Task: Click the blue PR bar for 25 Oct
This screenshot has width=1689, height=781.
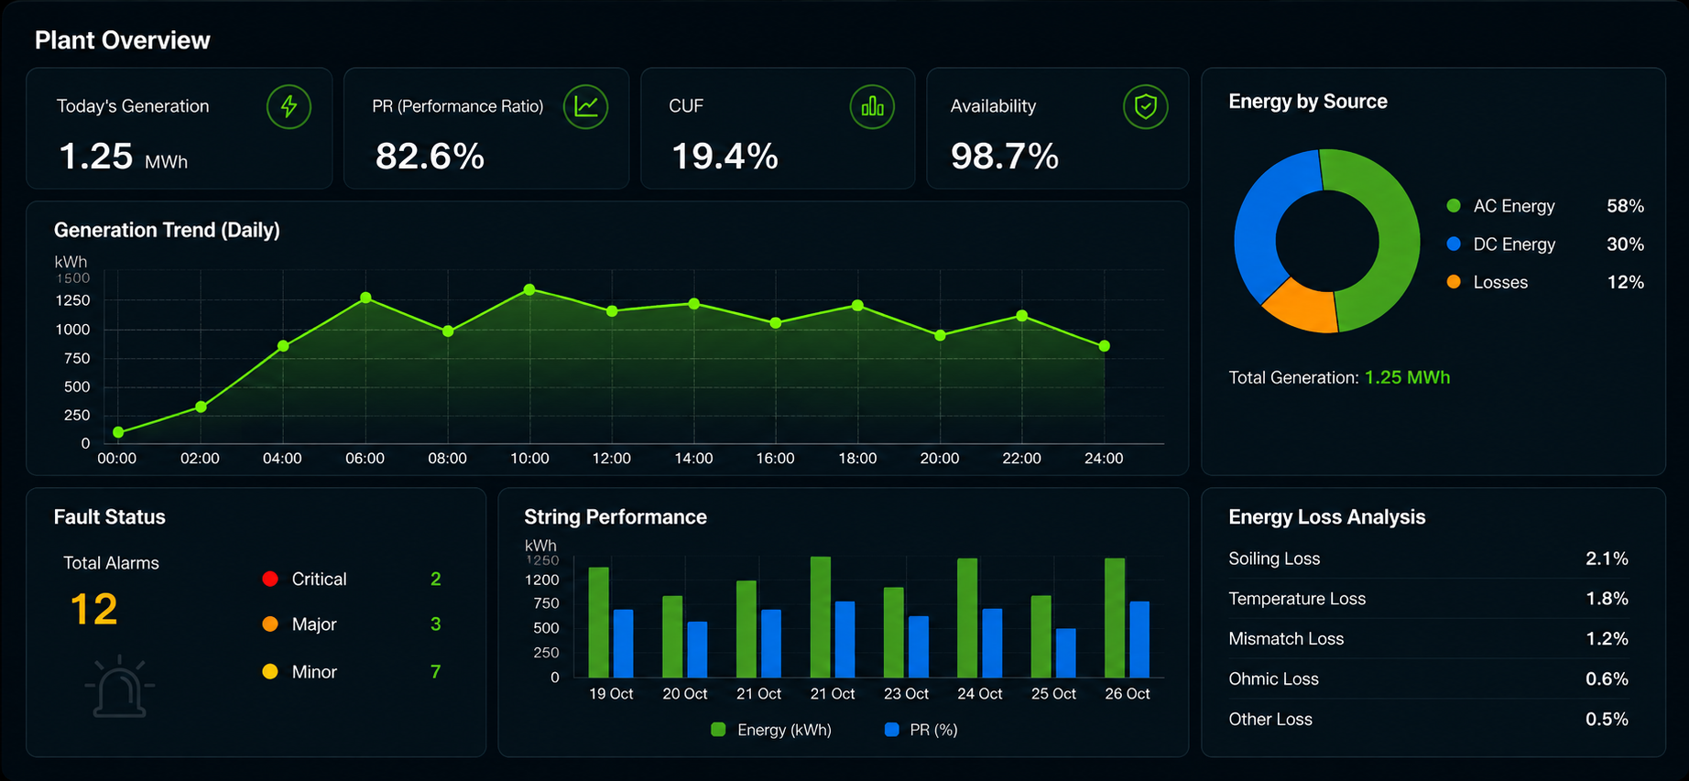Action: pos(1065,653)
